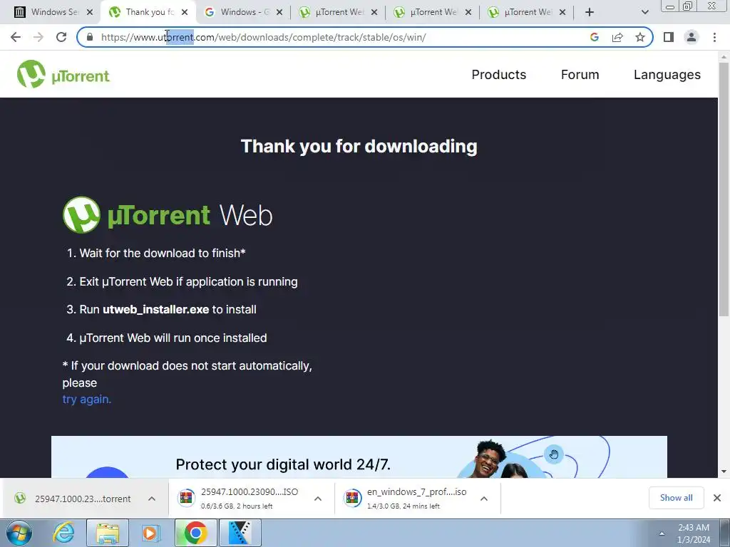Click the video editor taskbar icon
730x547 pixels.
[240, 533]
